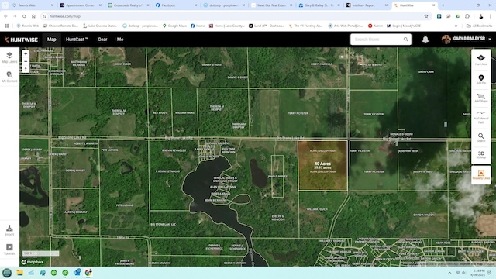Image resolution: width=496 pixels, height=279 pixels.
Task: Open the Chrome Remote Desktop bookmark
Action: tap(60, 26)
